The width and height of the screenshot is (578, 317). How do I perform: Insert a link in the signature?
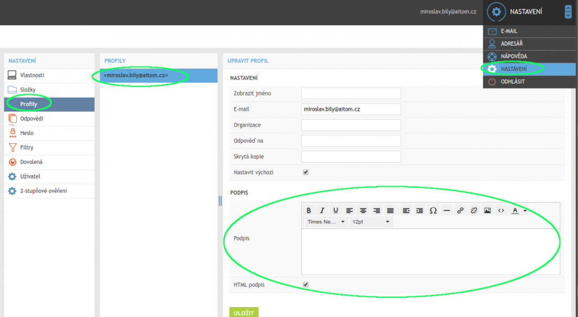460,210
